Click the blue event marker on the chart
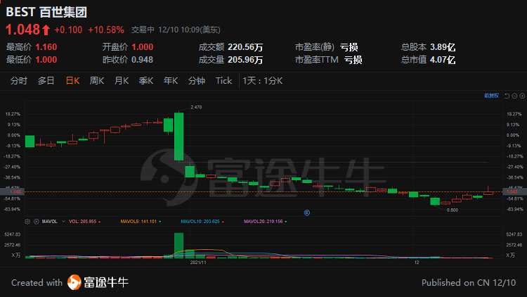The width and height of the screenshot is (527, 297). tap(307, 213)
